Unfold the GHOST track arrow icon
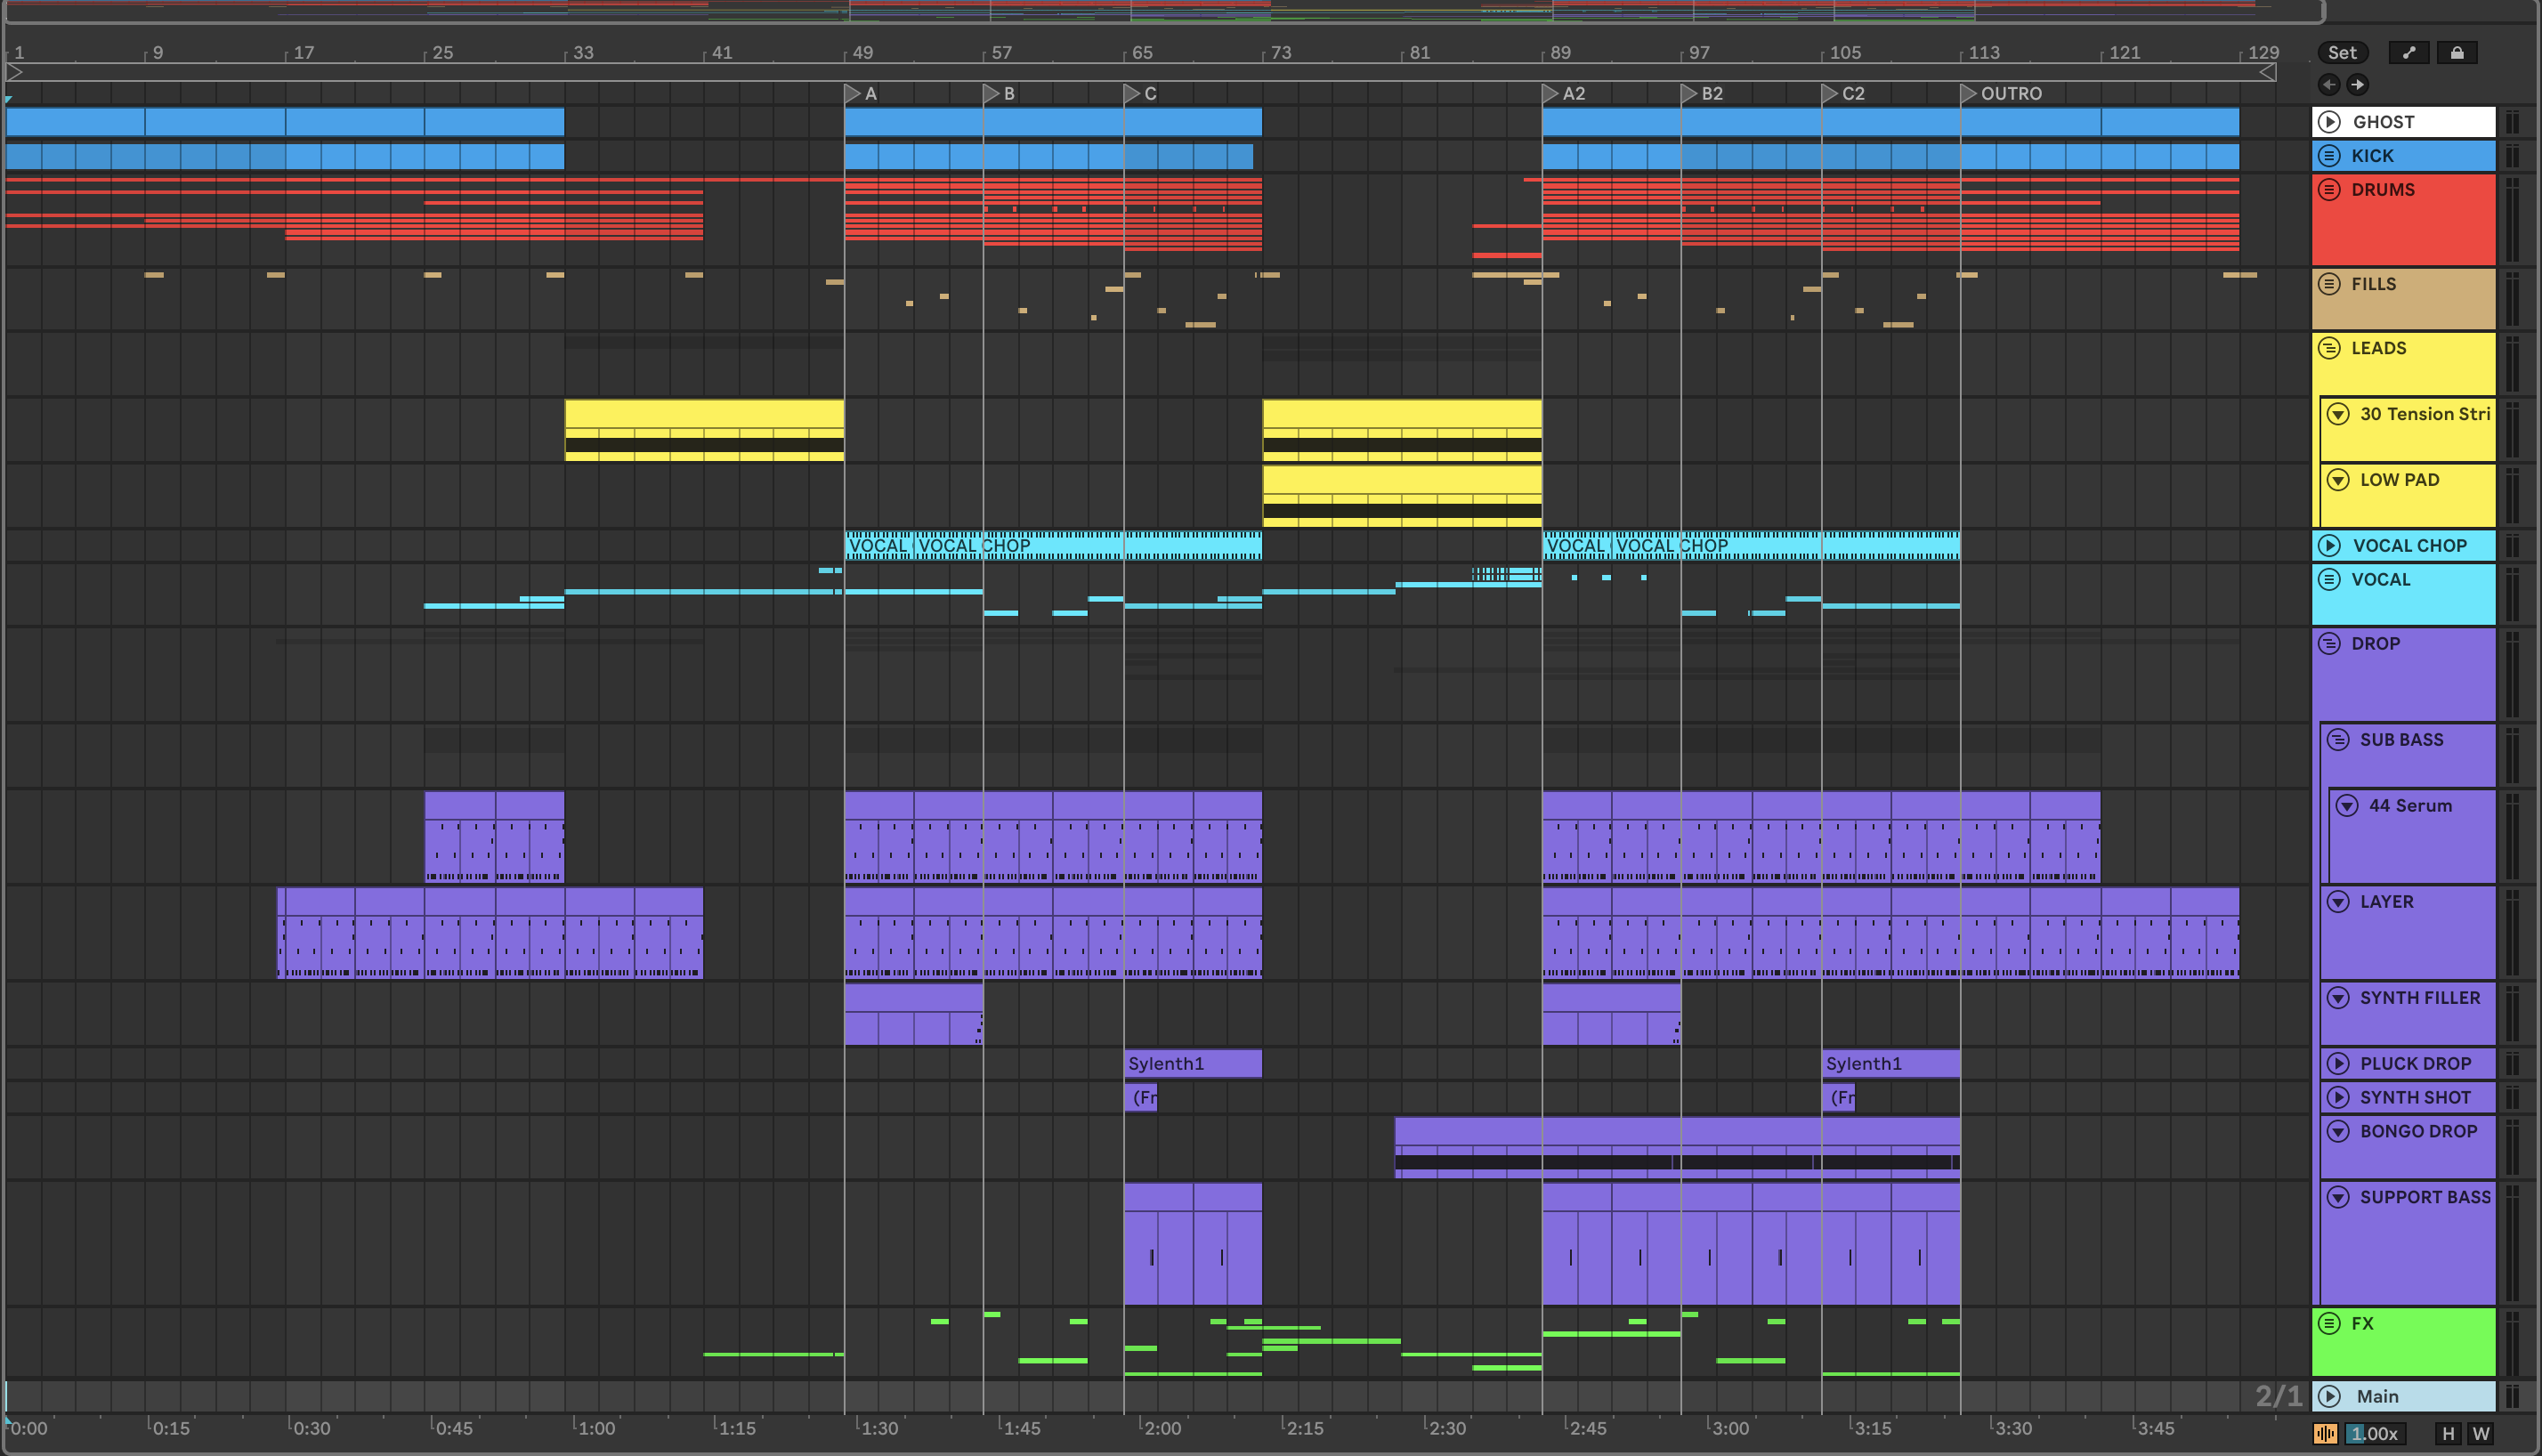2542x1456 pixels. 2329,122
